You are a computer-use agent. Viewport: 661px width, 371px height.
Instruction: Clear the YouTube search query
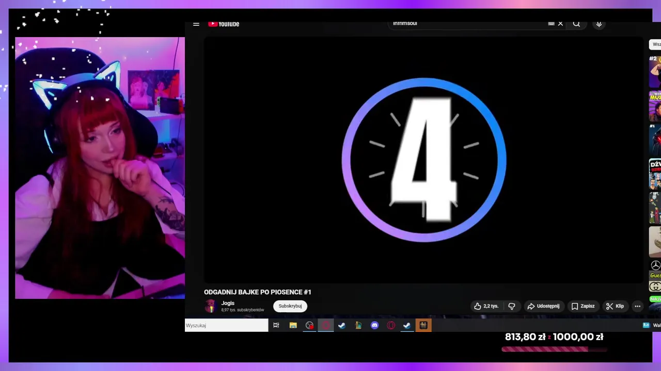pos(560,24)
